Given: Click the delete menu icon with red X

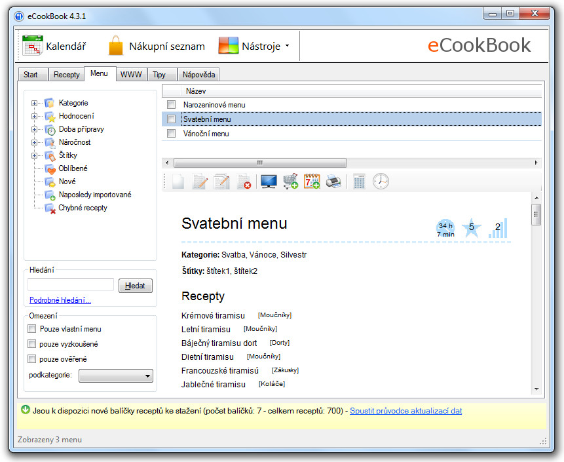Looking at the screenshot, I should (x=244, y=182).
